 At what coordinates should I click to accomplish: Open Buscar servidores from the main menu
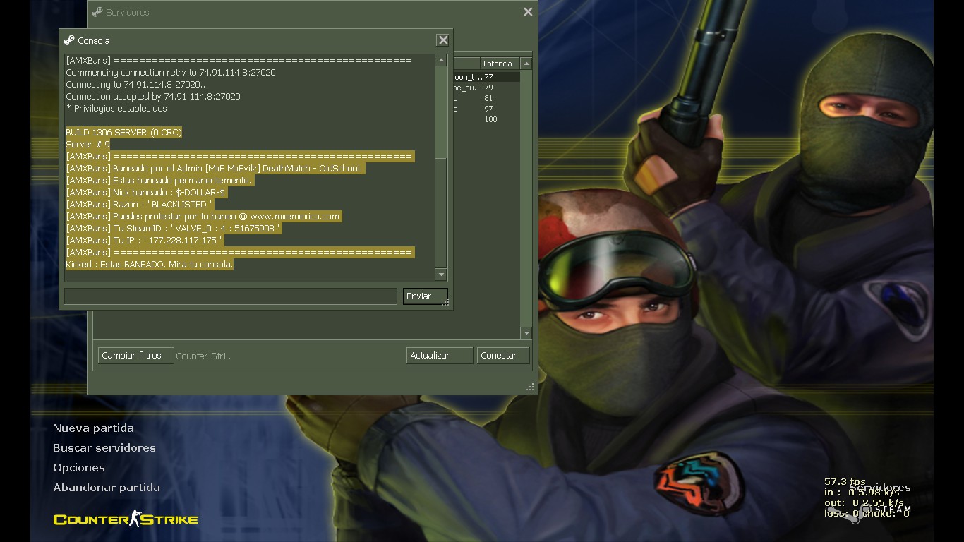click(x=104, y=447)
